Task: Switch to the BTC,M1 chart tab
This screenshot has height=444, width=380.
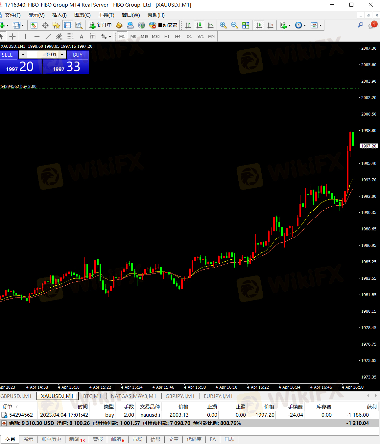Action: coord(92,396)
